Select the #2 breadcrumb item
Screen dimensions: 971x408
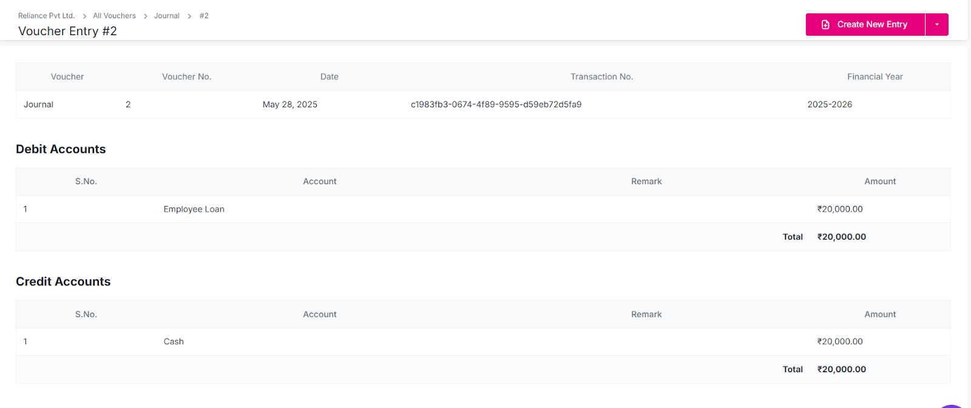[x=204, y=16]
